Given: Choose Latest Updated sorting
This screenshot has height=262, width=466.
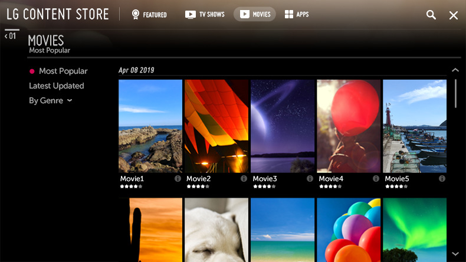Looking at the screenshot, I should coord(57,86).
